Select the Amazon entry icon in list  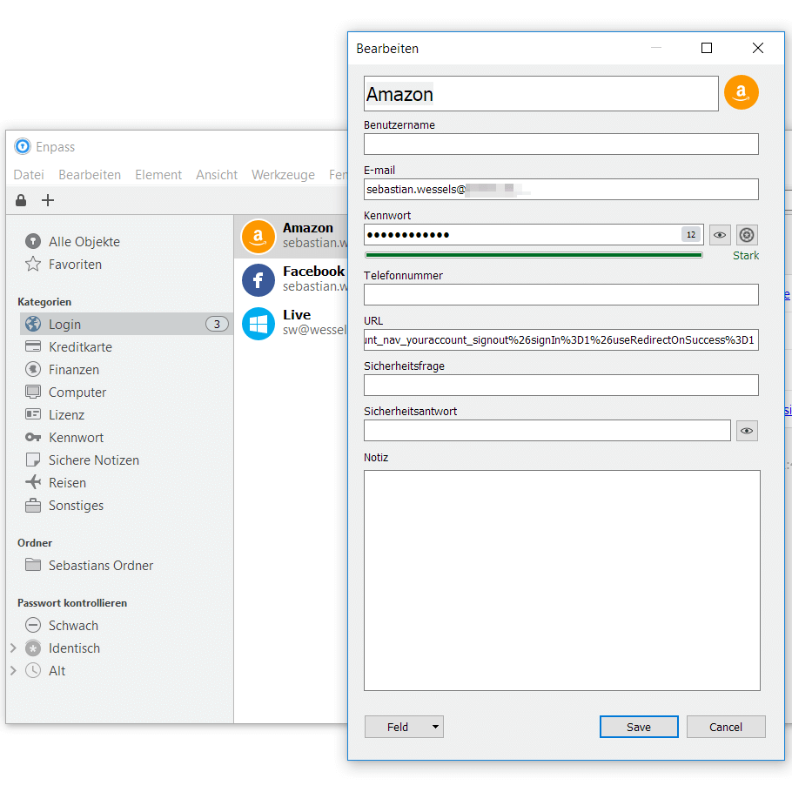(x=258, y=237)
